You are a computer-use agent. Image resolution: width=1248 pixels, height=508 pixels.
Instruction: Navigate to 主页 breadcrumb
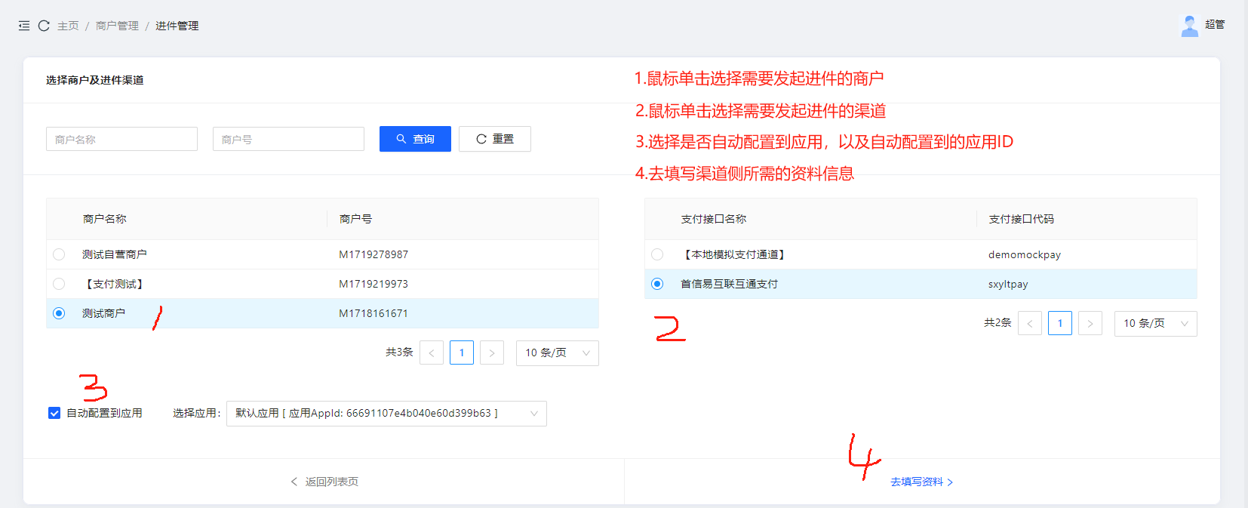point(68,26)
